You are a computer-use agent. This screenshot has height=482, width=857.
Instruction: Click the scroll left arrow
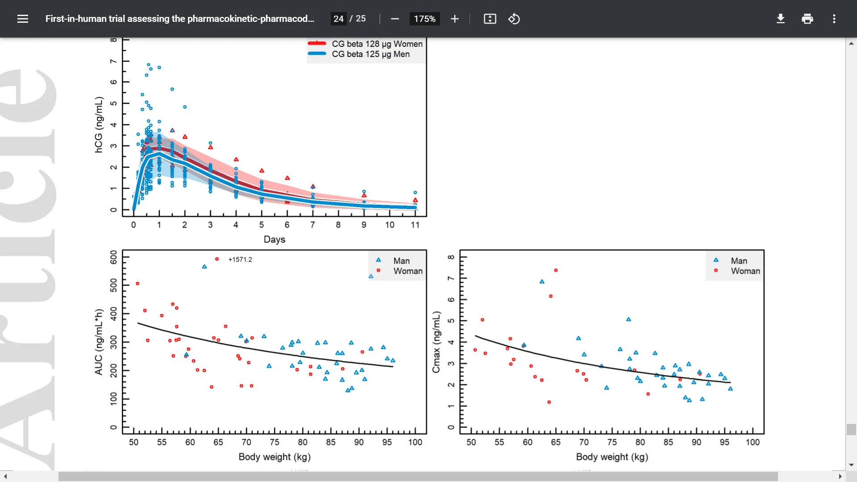pyautogui.click(x=5, y=477)
